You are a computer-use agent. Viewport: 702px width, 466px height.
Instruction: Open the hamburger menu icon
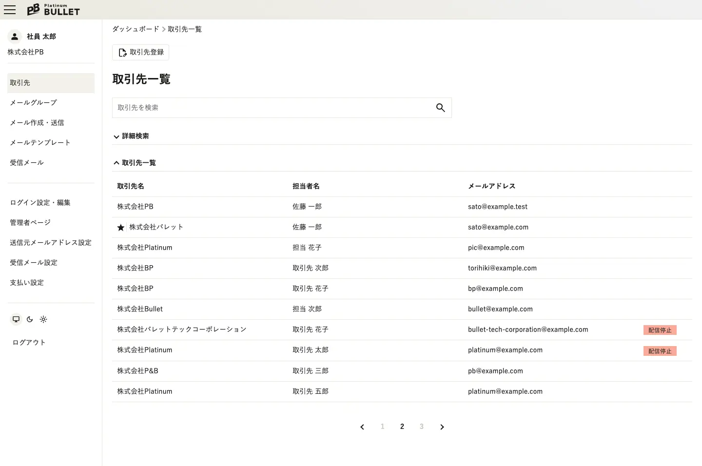pos(10,10)
